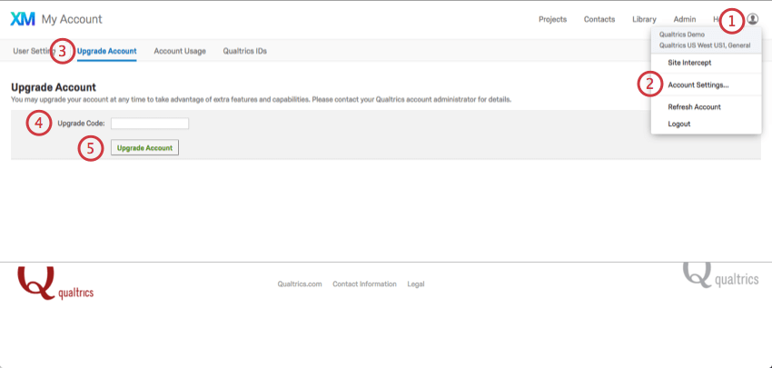The height and width of the screenshot is (368, 772).
Task: Switch to the Upgrade Account tab
Action: pos(107,51)
